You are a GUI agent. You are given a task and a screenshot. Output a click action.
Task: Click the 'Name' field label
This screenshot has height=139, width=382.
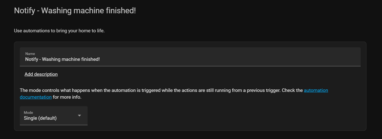30,54
